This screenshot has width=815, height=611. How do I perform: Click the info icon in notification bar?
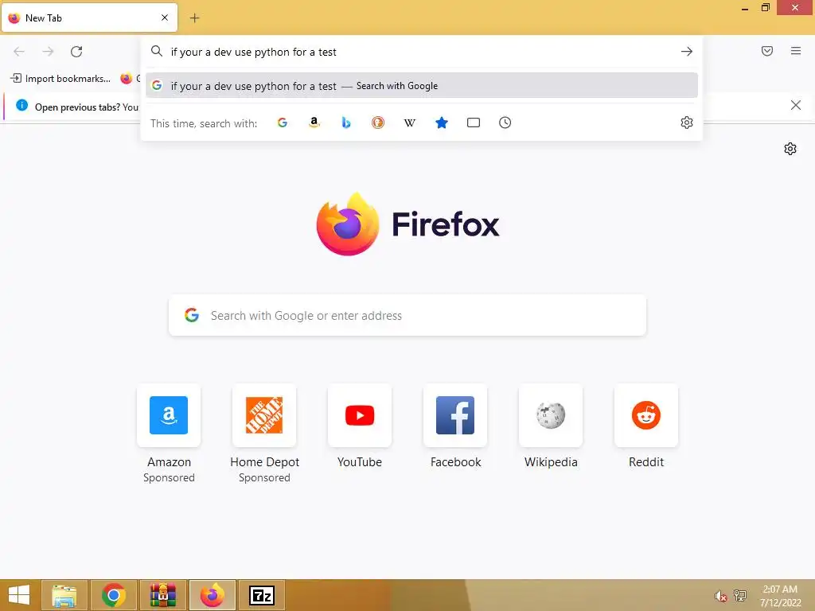coord(21,106)
